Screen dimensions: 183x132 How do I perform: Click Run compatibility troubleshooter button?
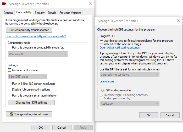(29, 30)
